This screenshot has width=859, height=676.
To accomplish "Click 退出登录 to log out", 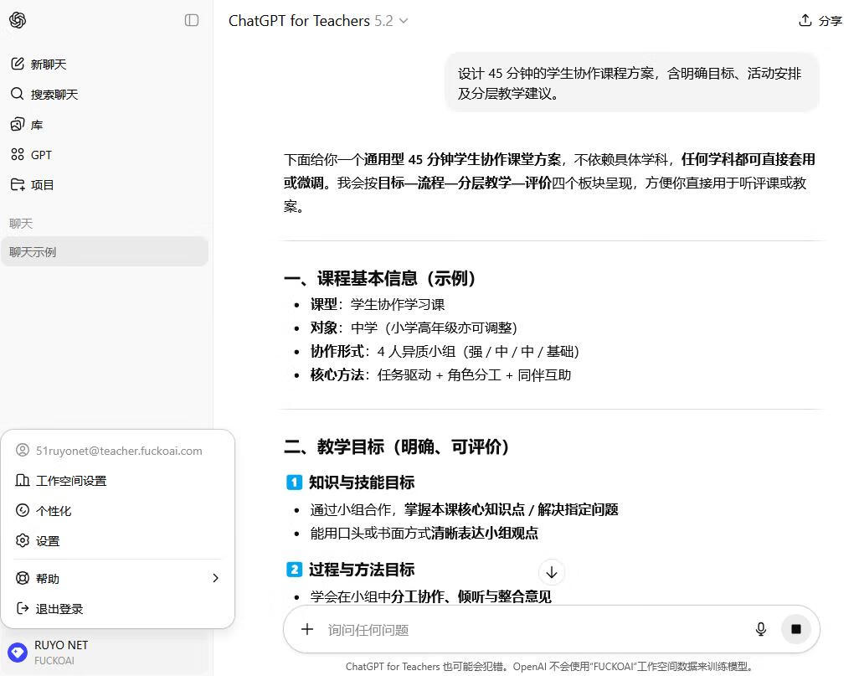I will click(x=59, y=609).
